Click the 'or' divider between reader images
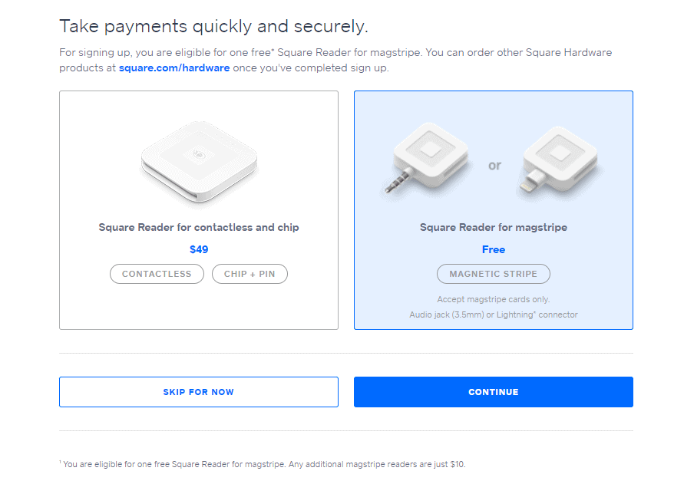The image size is (684, 494). pyautogui.click(x=494, y=165)
